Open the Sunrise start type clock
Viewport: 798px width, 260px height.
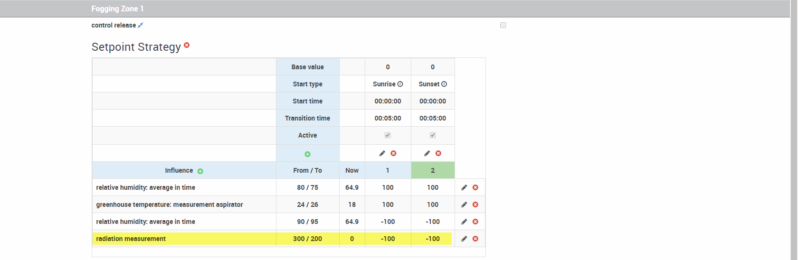pos(400,84)
